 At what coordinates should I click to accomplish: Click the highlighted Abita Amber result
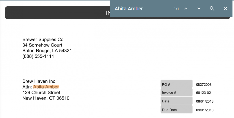[x=46, y=87]
